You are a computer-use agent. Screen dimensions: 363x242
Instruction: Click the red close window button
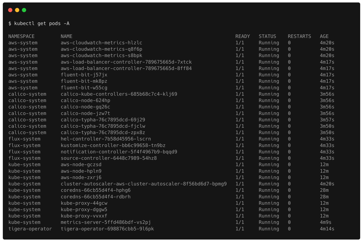click(10, 10)
